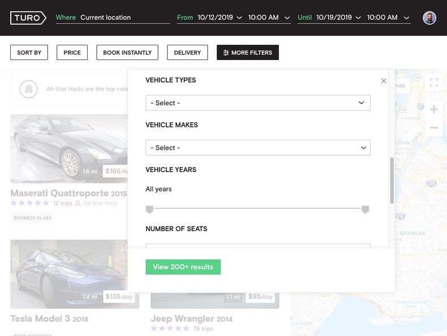Click the Turo logo
Image resolution: width=447 pixels, height=336 pixels.
coord(28,18)
